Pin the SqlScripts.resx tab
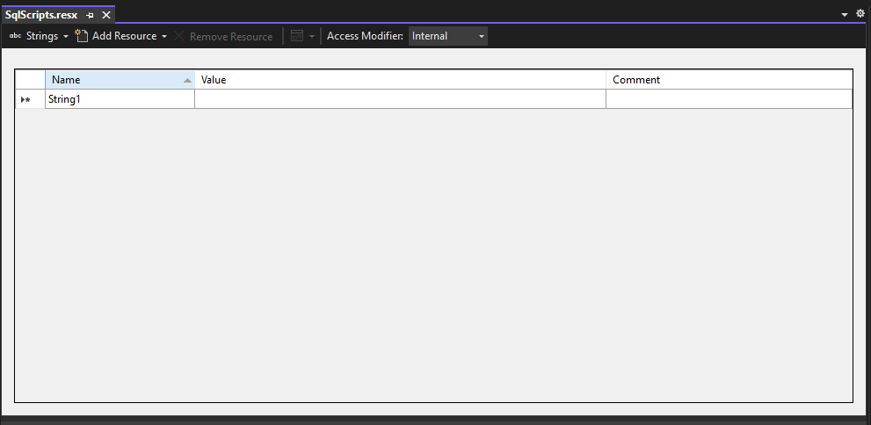Screen dimensions: 871x425 tap(90, 16)
